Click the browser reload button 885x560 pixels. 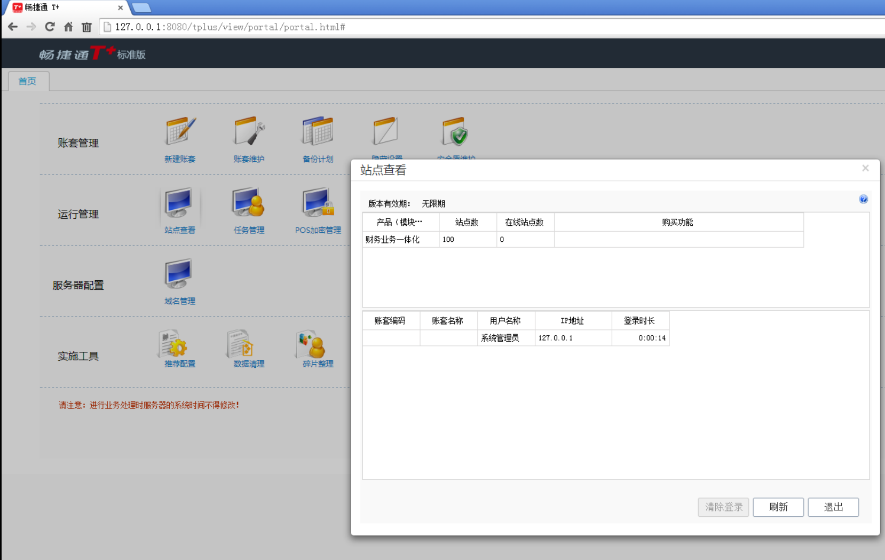coord(50,27)
